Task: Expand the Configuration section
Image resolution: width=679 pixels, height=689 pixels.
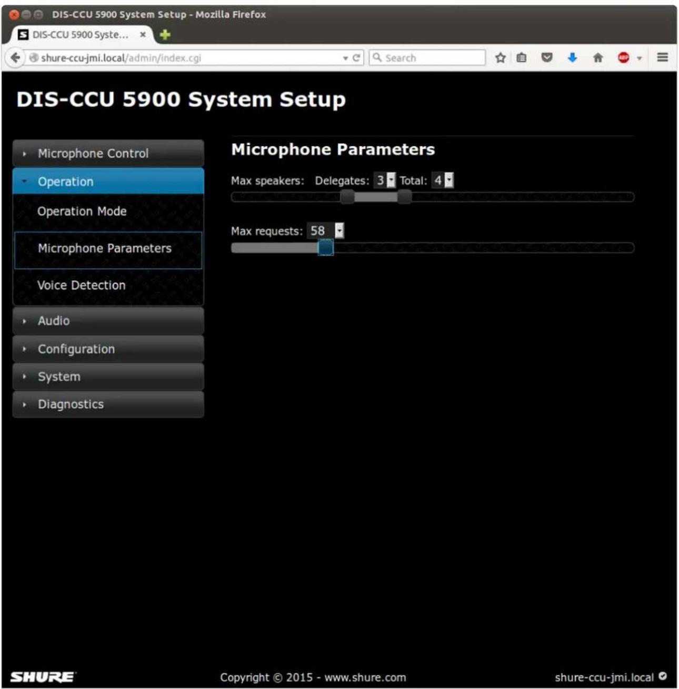Action: 108,349
